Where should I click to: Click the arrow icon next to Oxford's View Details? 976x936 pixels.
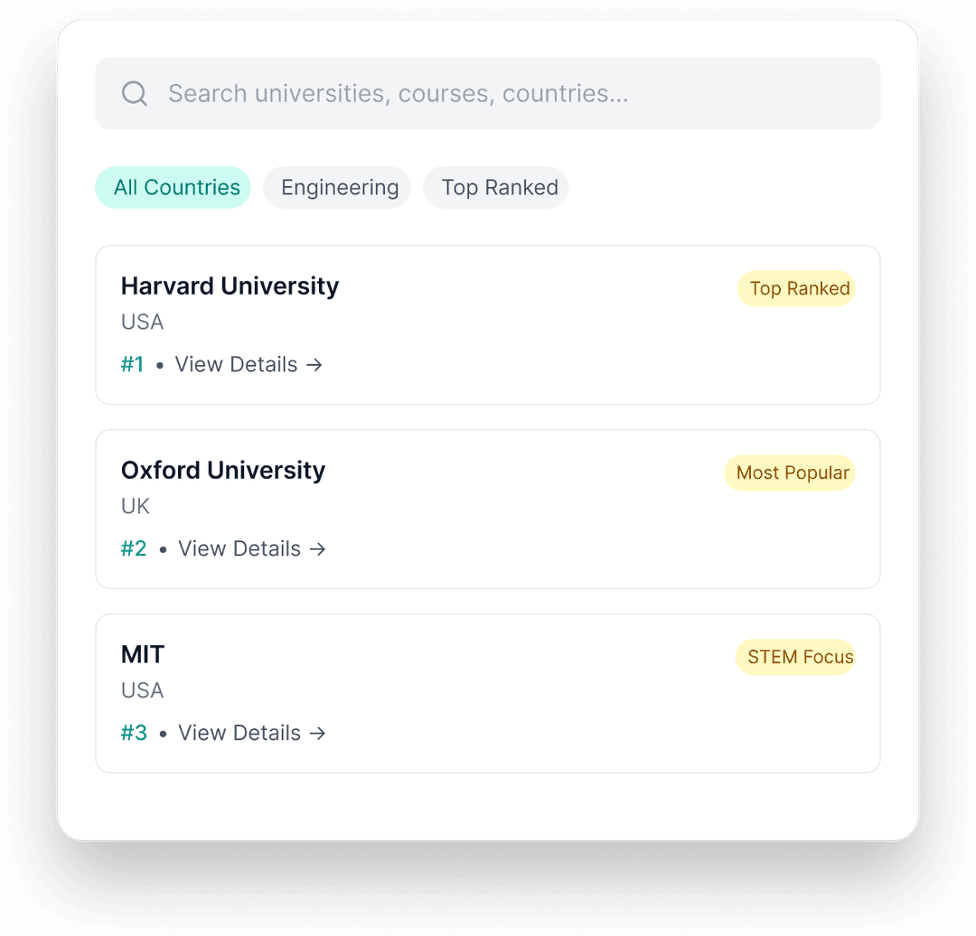point(317,548)
